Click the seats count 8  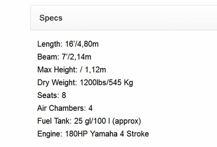(x=64, y=95)
